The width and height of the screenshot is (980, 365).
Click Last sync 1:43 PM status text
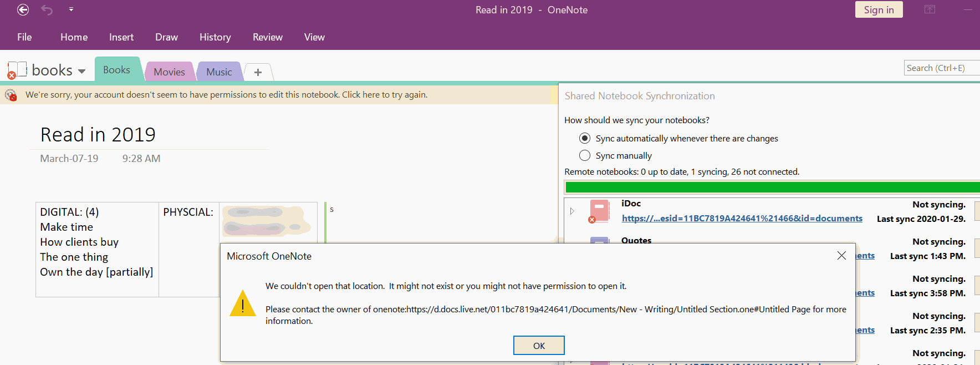[928, 256]
